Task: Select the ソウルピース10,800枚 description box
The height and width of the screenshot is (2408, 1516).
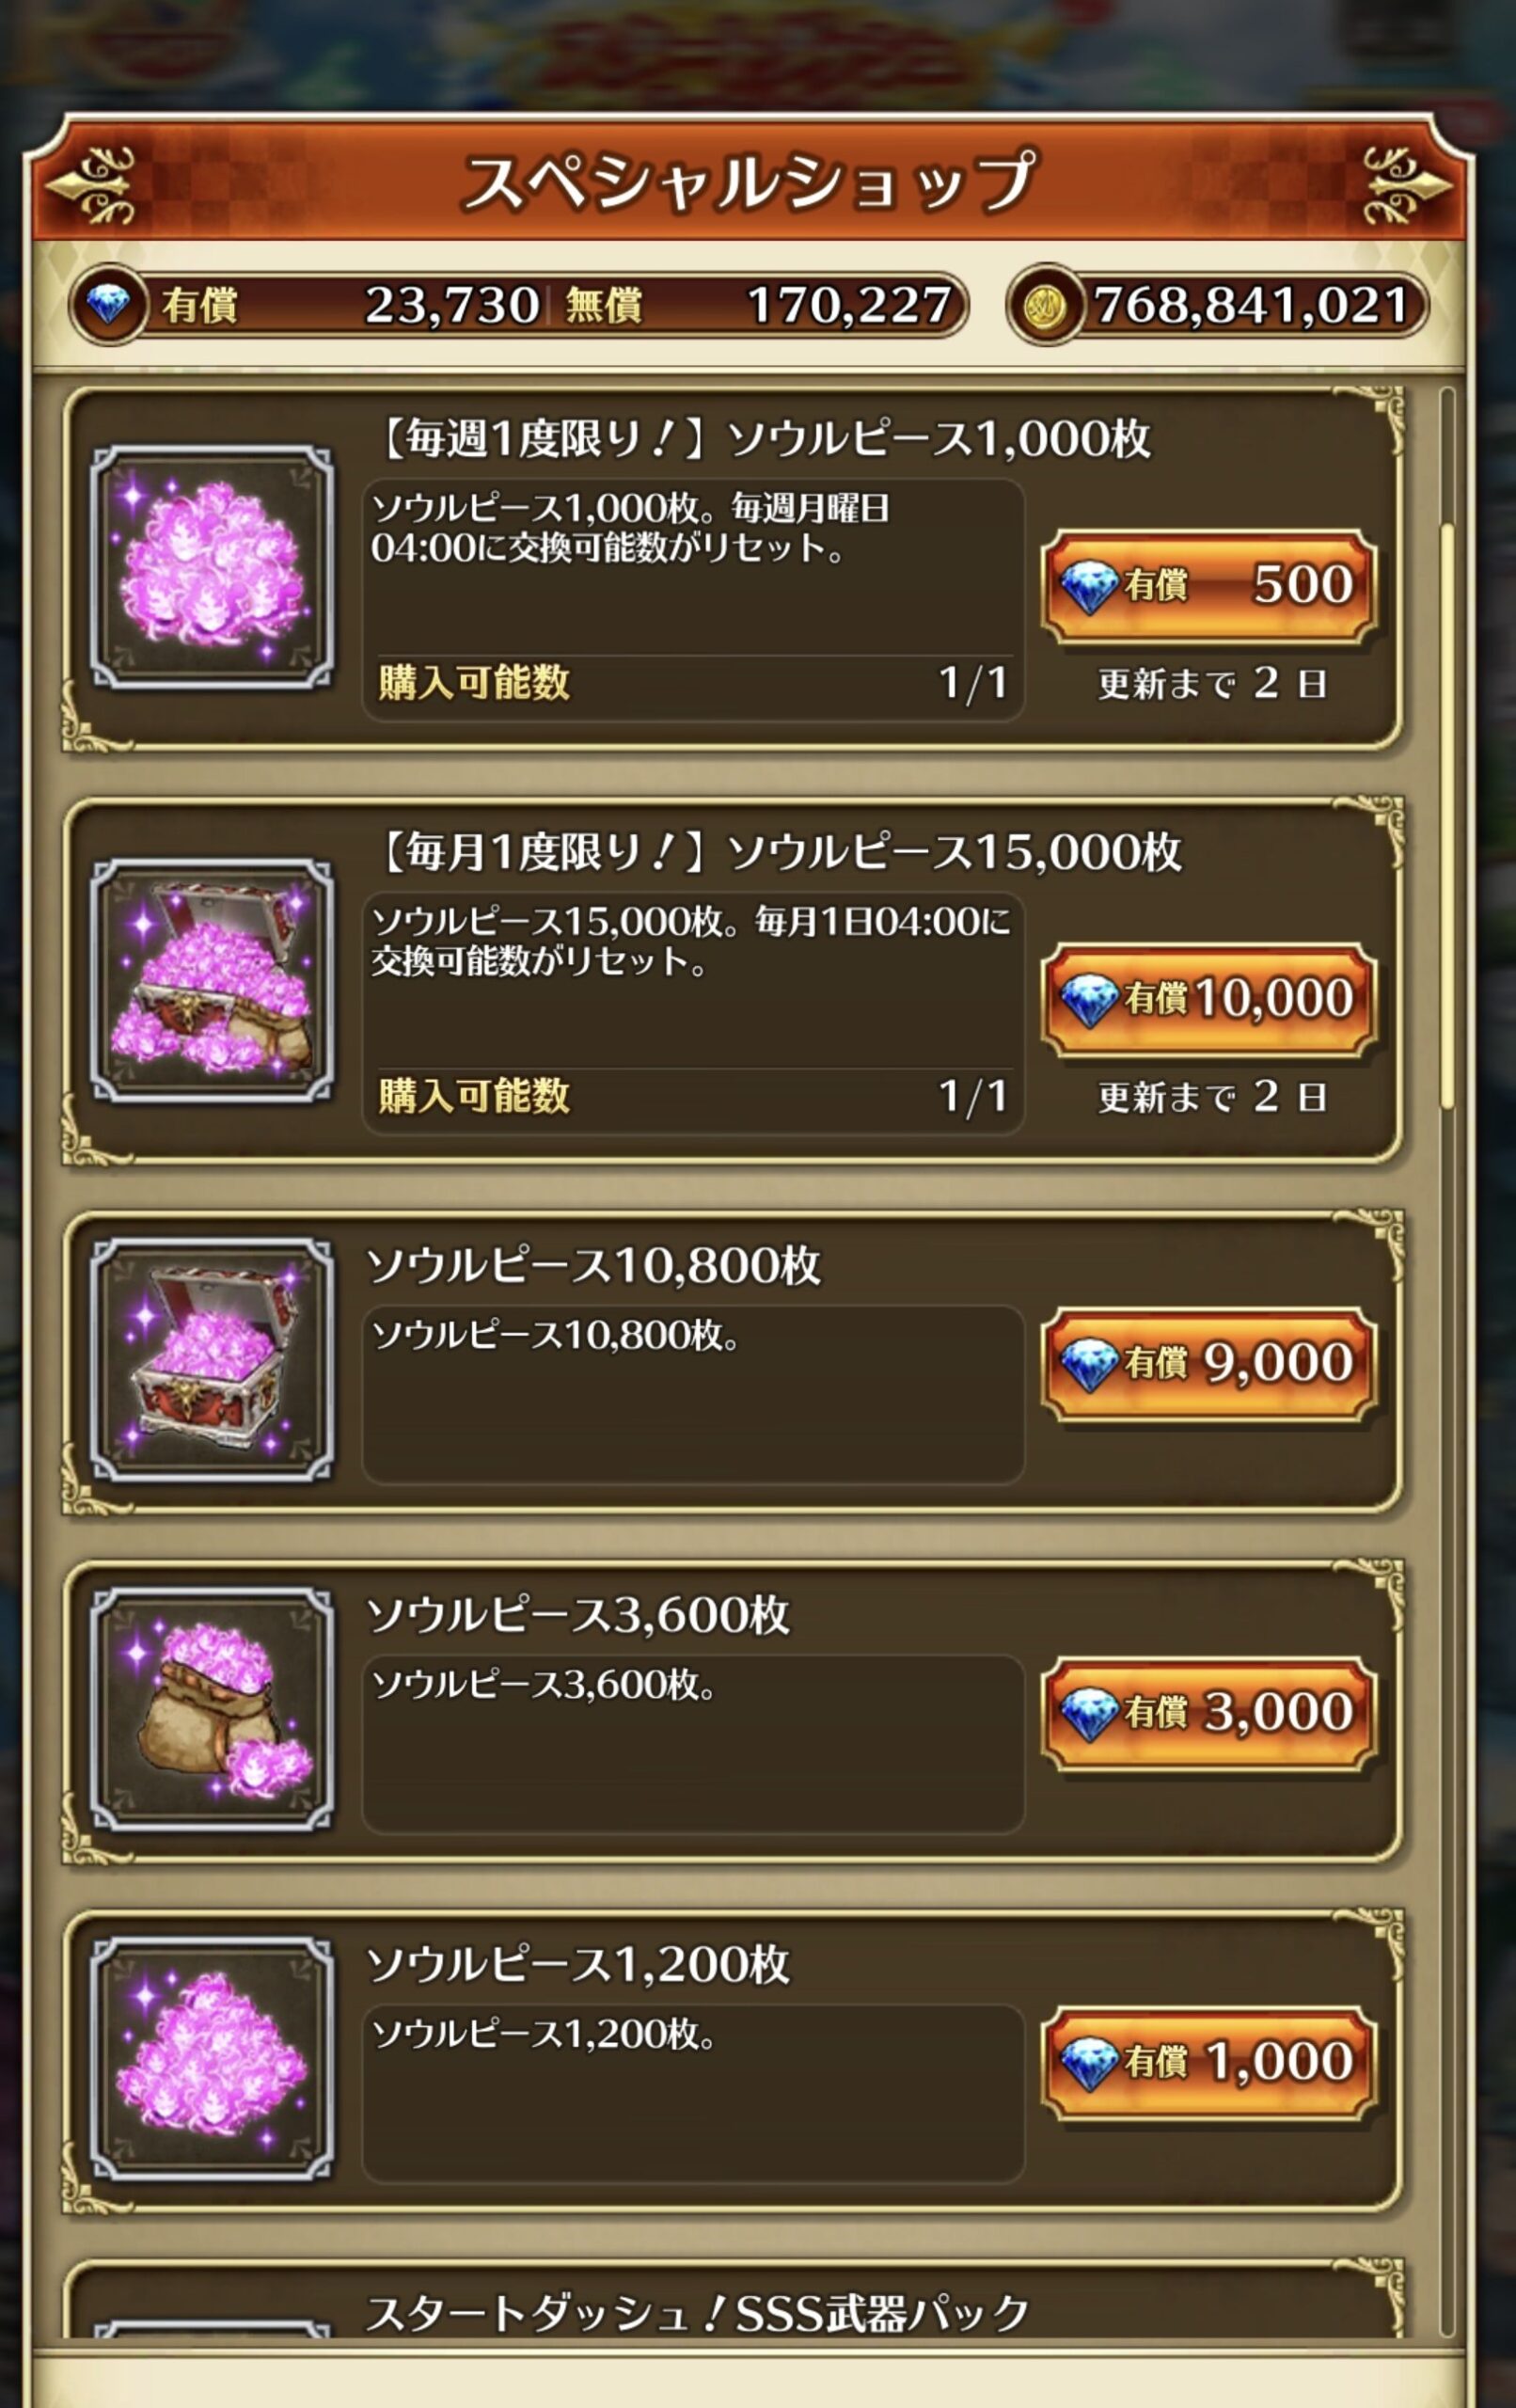Action: (693, 1394)
